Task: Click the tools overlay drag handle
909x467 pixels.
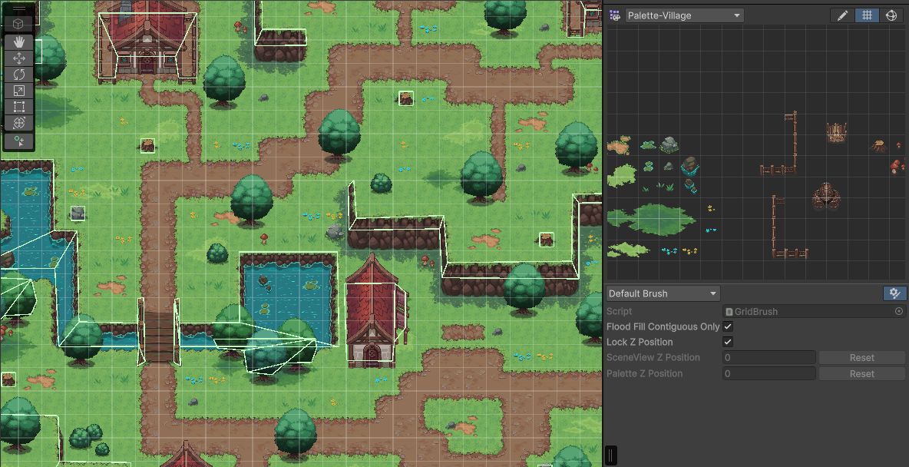Action: pos(19,9)
